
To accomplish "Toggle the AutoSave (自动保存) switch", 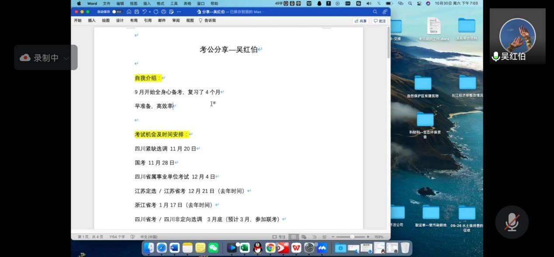I will click(117, 12).
